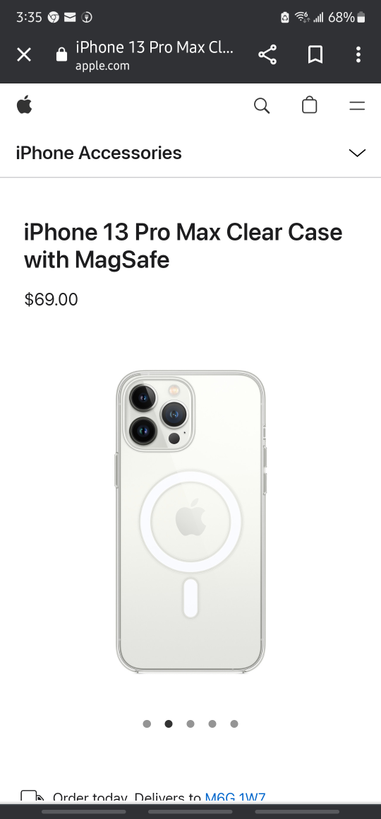Select the iPhone Accessories heading
The image size is (381, 819).
pyautogui.click(x=99, y=153)
